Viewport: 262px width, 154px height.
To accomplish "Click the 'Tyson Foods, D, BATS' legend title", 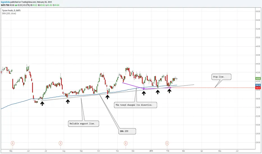I will click(11, 10).
